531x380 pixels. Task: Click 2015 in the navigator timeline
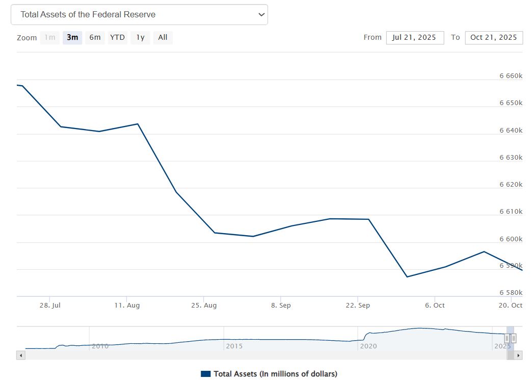pos(234,346)
